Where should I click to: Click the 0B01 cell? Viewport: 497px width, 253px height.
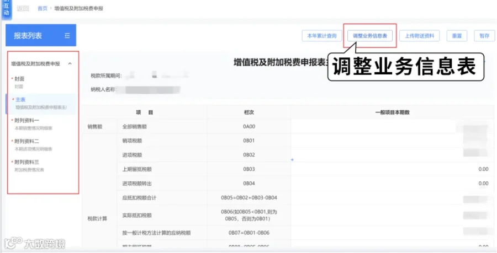(249, 141)
